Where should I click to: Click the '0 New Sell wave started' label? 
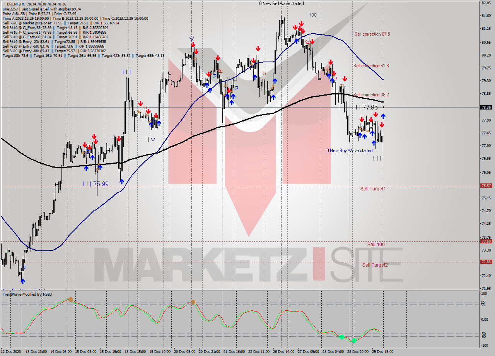pyautogui.click(x=282, y=3)
